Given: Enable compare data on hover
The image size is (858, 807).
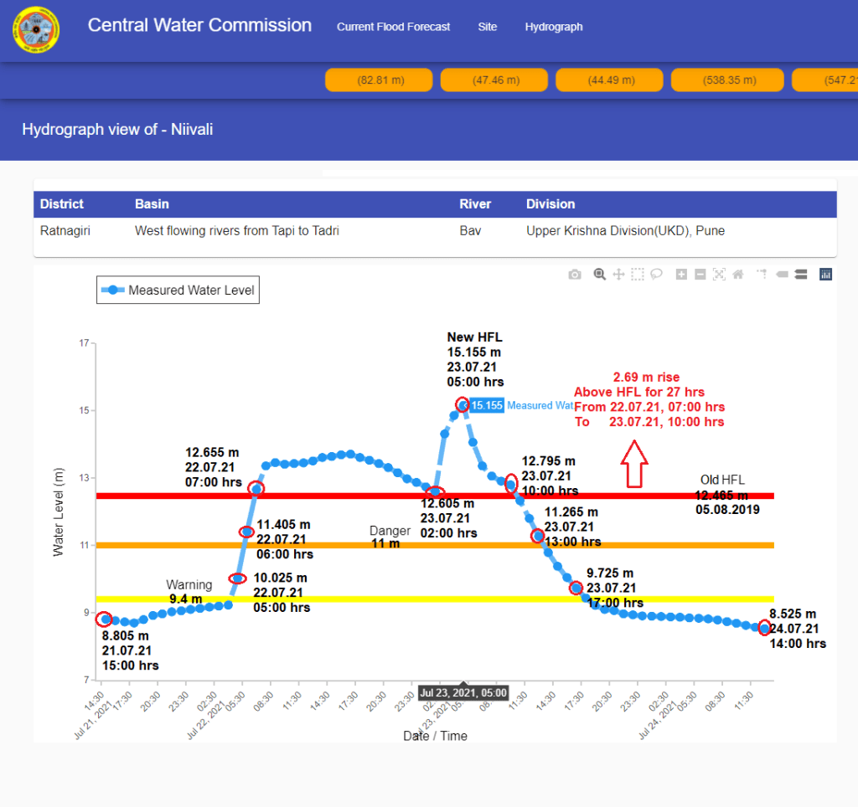Looking at the screenshot, I should tap(800, 275).
